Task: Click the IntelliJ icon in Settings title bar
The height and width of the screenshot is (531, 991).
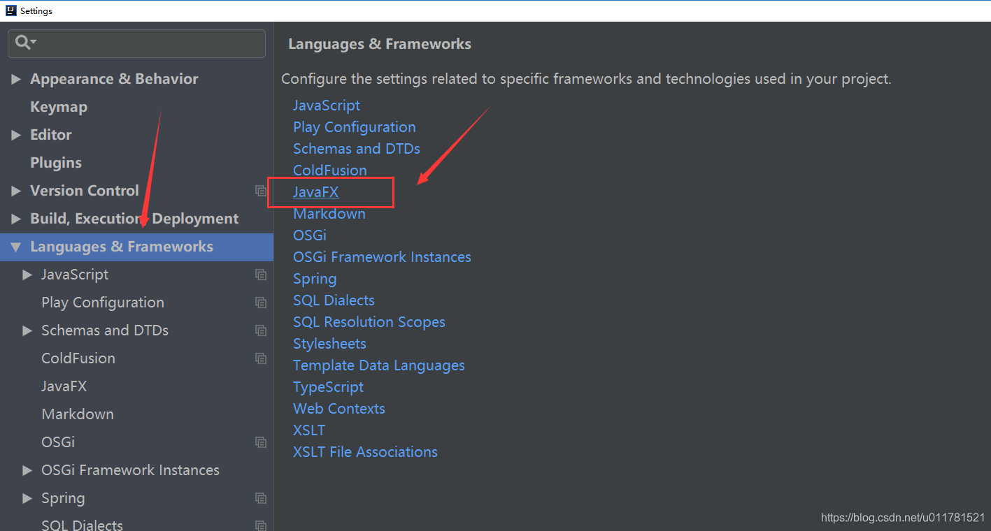Action: pyautogui.click(x=10, y=10)
